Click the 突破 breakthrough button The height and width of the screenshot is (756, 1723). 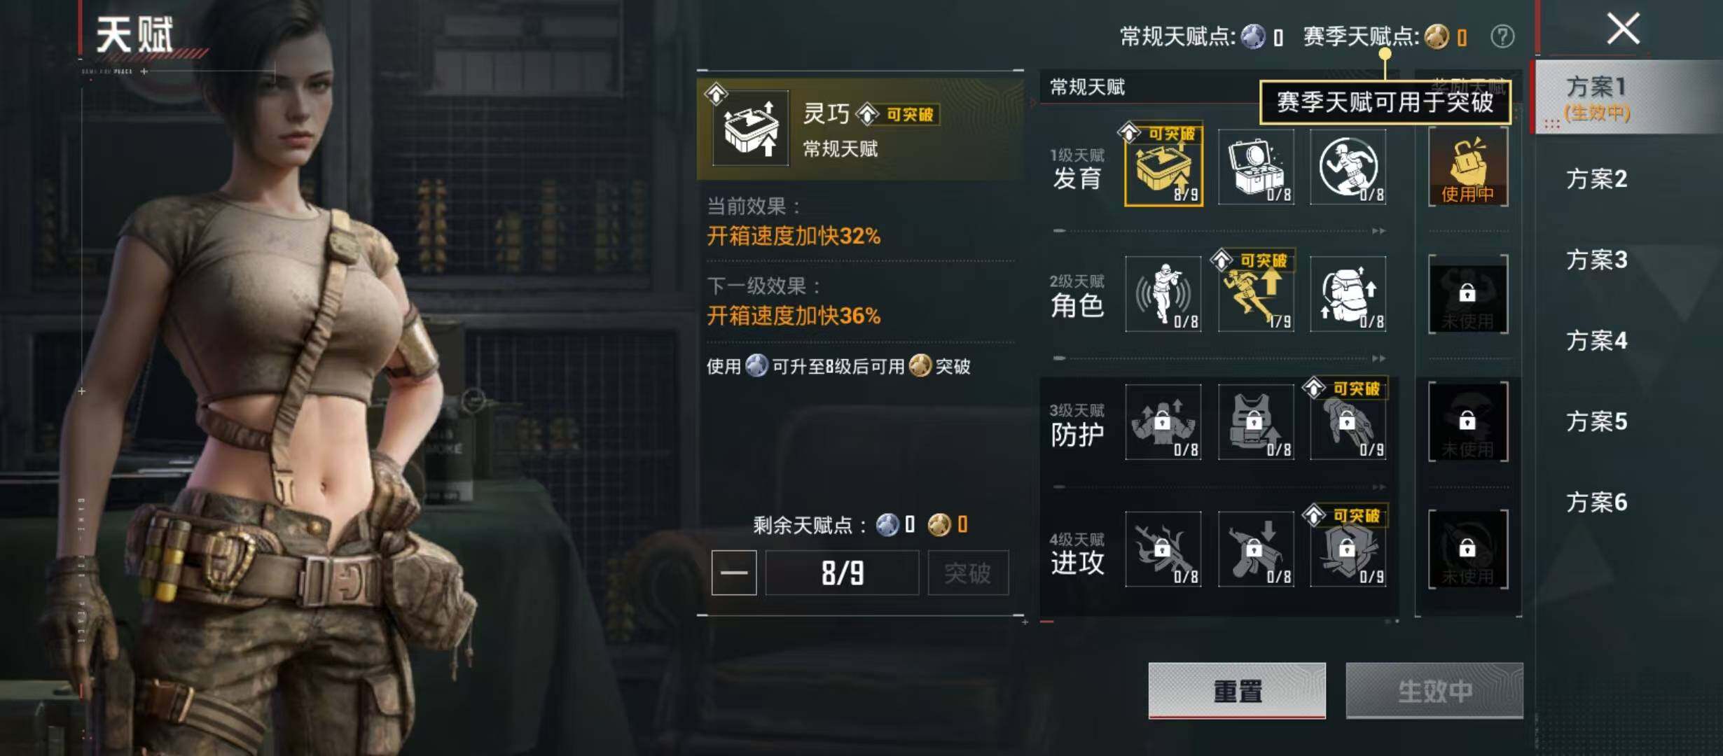(x=968, y=573)
